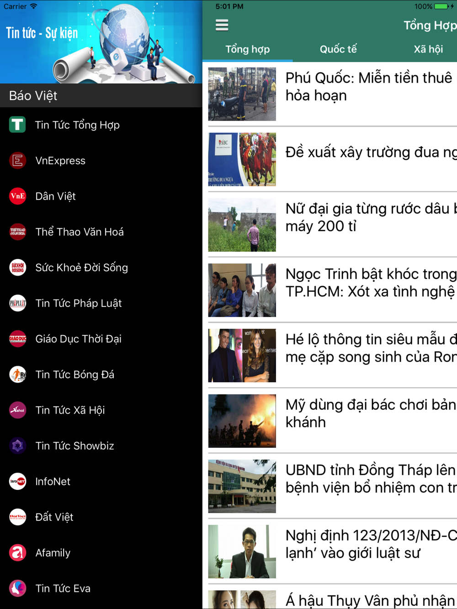The width and height of the screenshot is (457, 609).
Task: Switch to the Tổng hợp tab
Action: coord(247,49)
